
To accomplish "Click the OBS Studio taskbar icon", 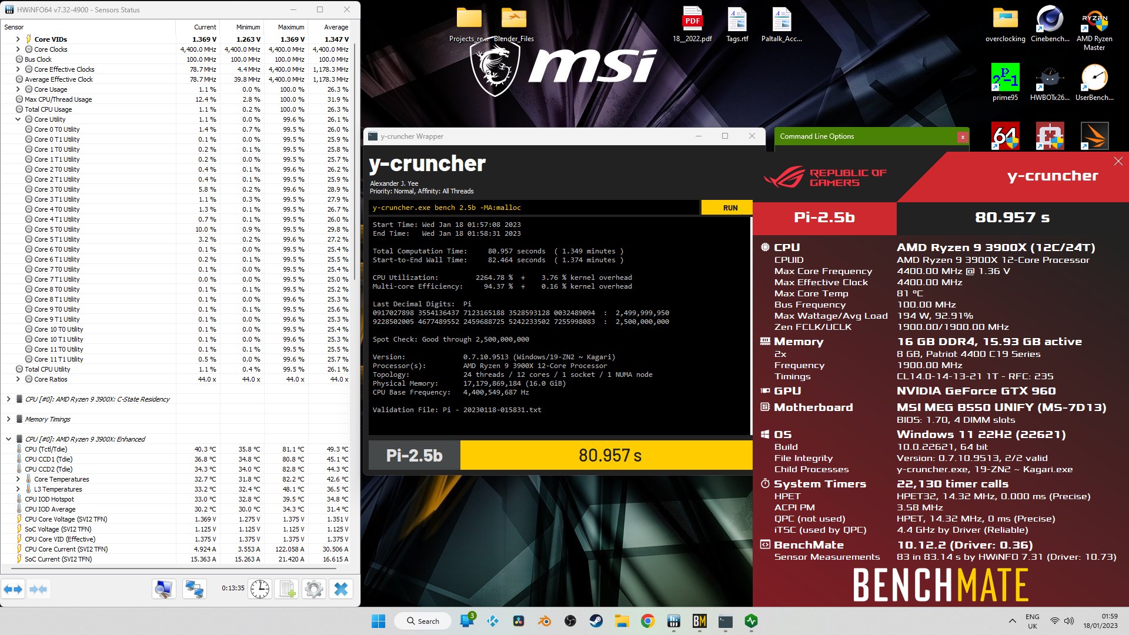I will pos(570,621).
